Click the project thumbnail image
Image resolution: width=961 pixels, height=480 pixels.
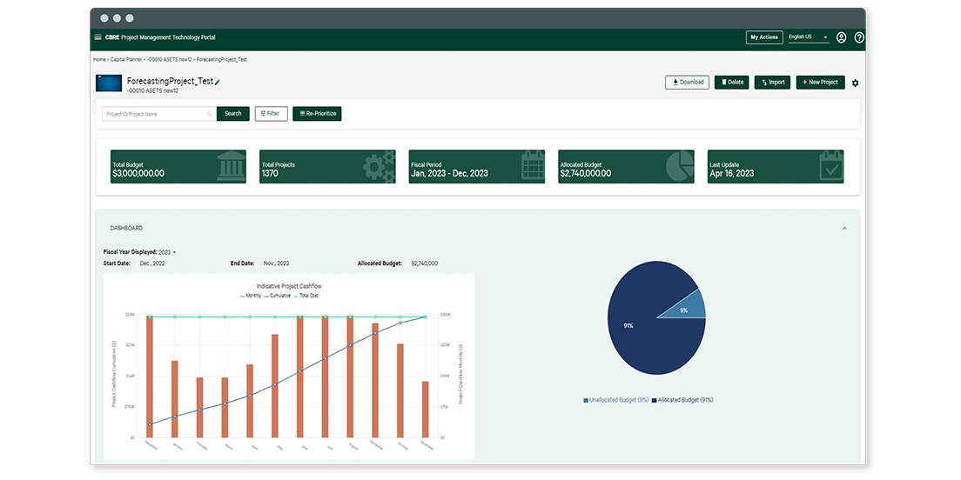tap(109, 83)
